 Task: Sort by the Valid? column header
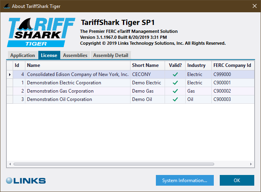click(x=175, y=65)
